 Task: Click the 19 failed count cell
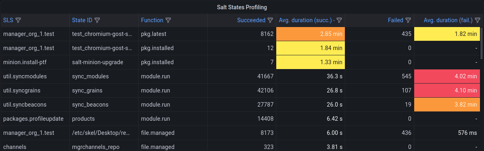(x=380, y=105)
